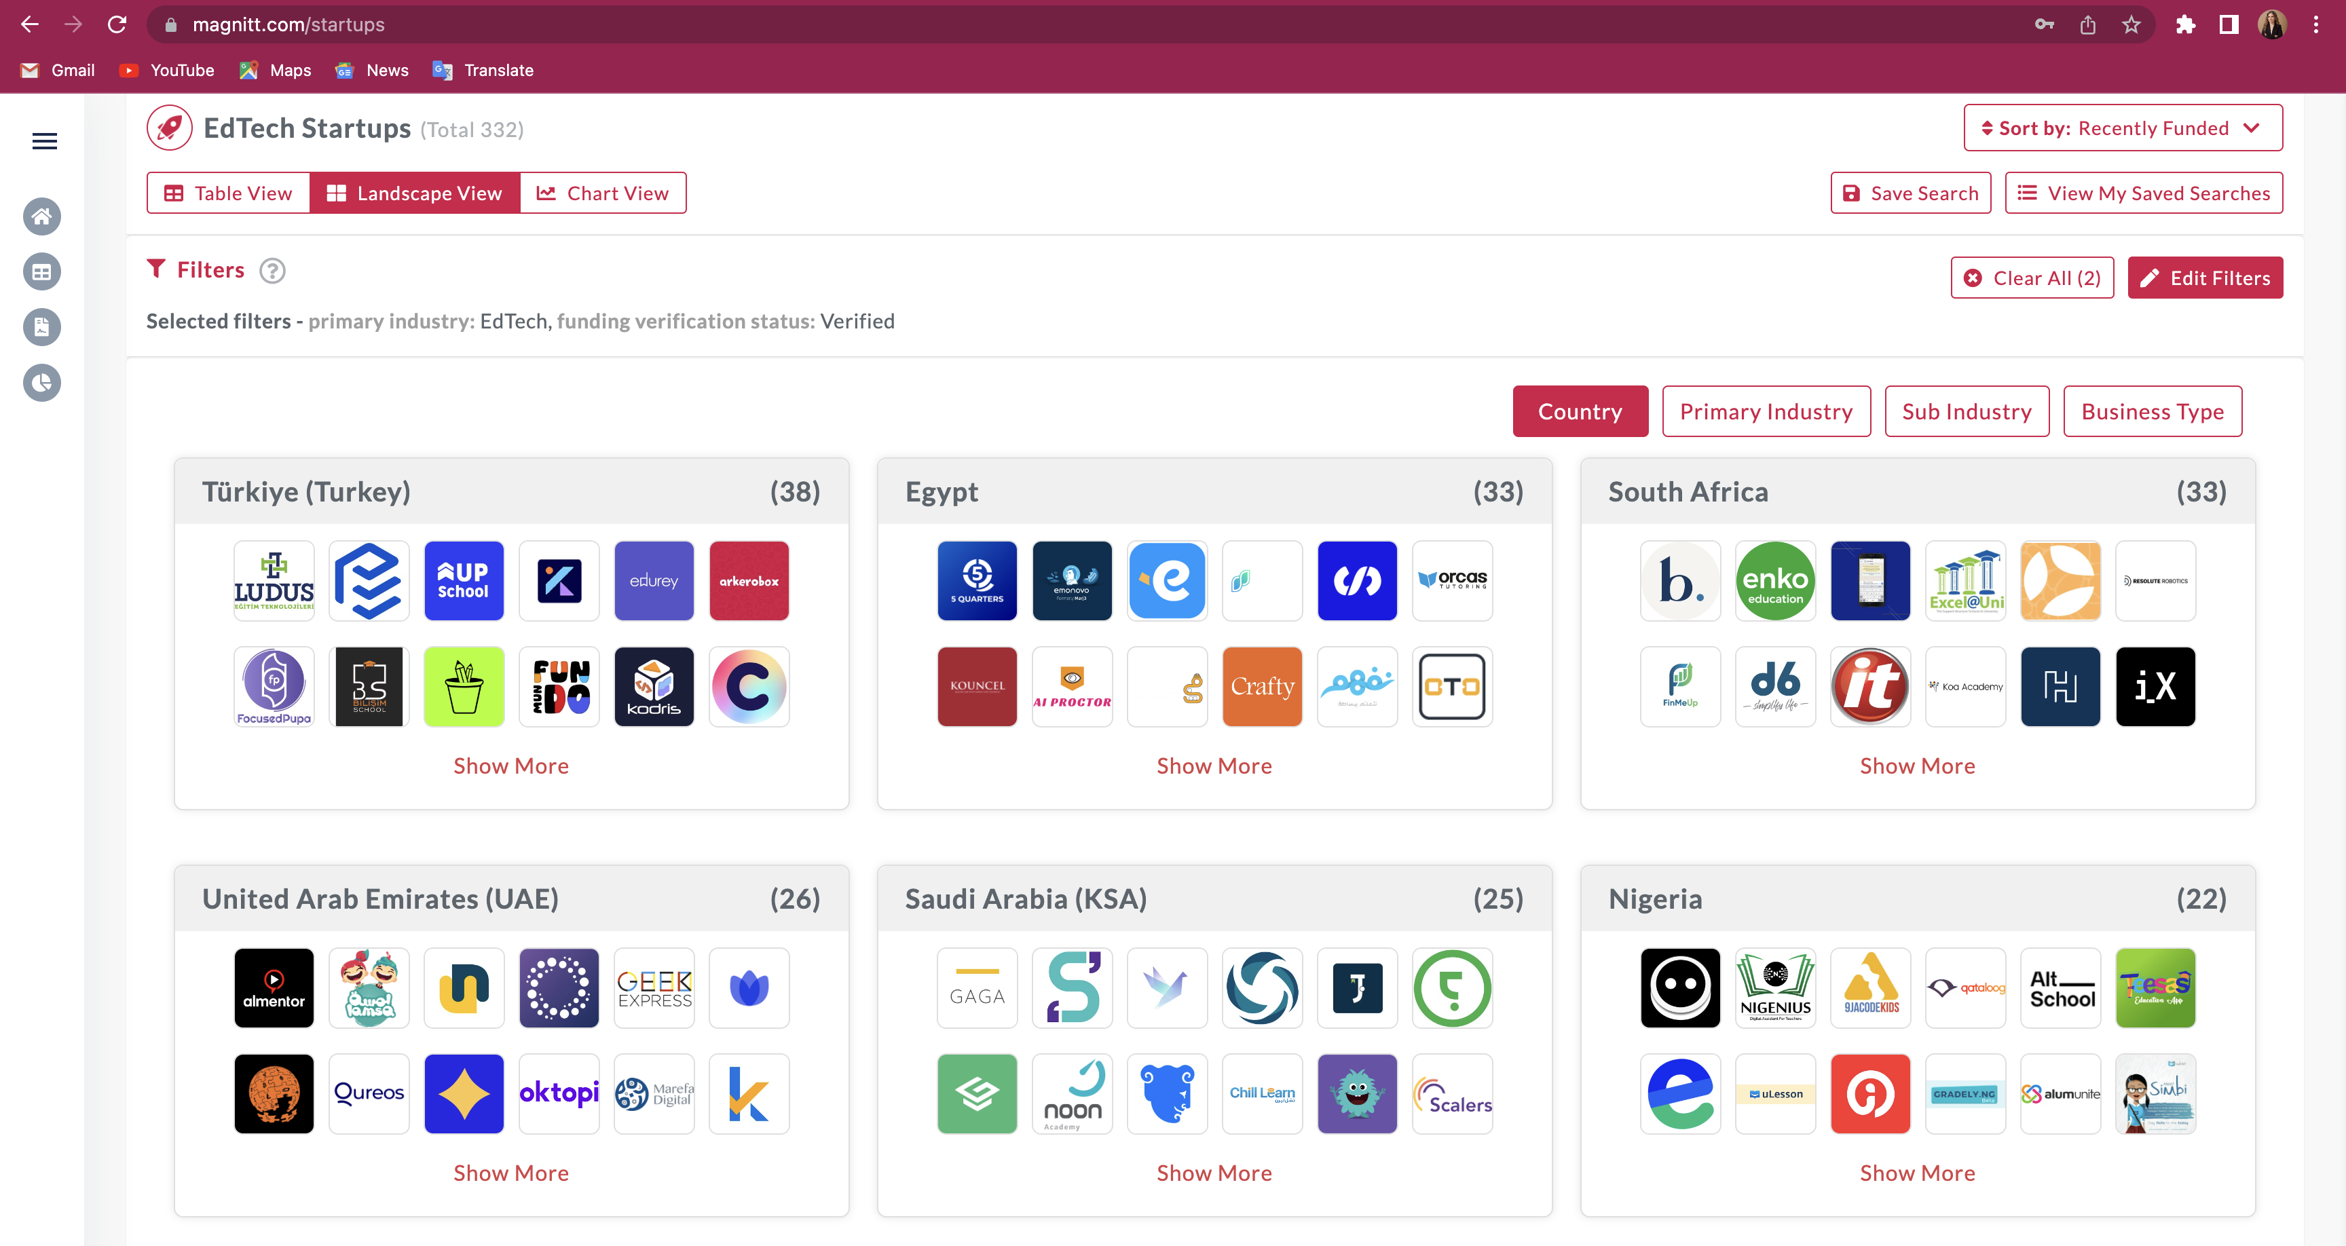
Task: Open the Geek Express startup logo
Action: pyautogui.click(x=654, y=988)
